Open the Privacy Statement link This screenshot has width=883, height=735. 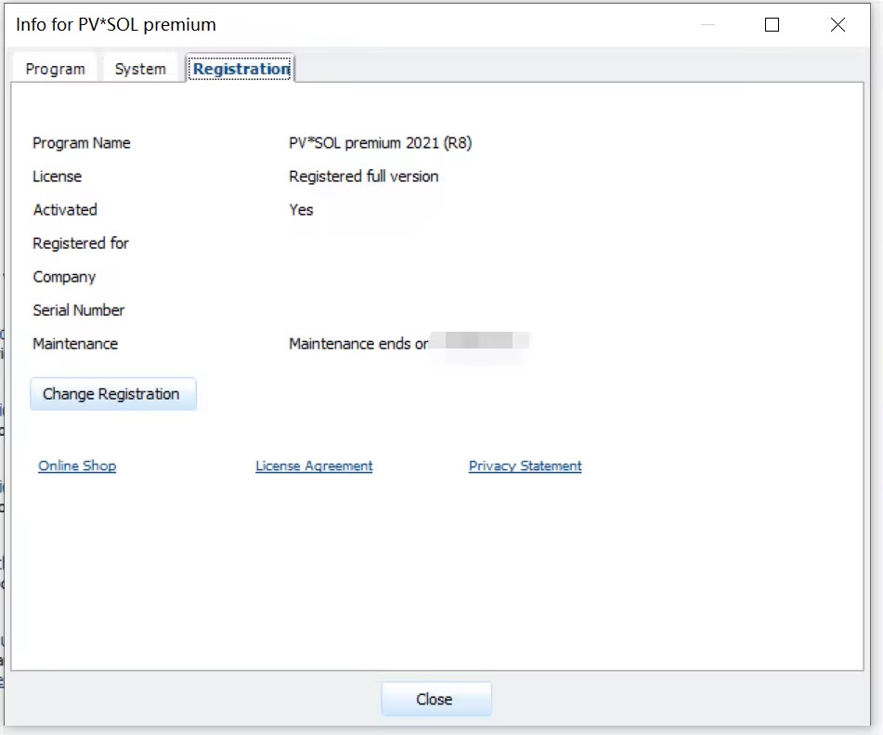pyautogui.click(x=525, y=466)
